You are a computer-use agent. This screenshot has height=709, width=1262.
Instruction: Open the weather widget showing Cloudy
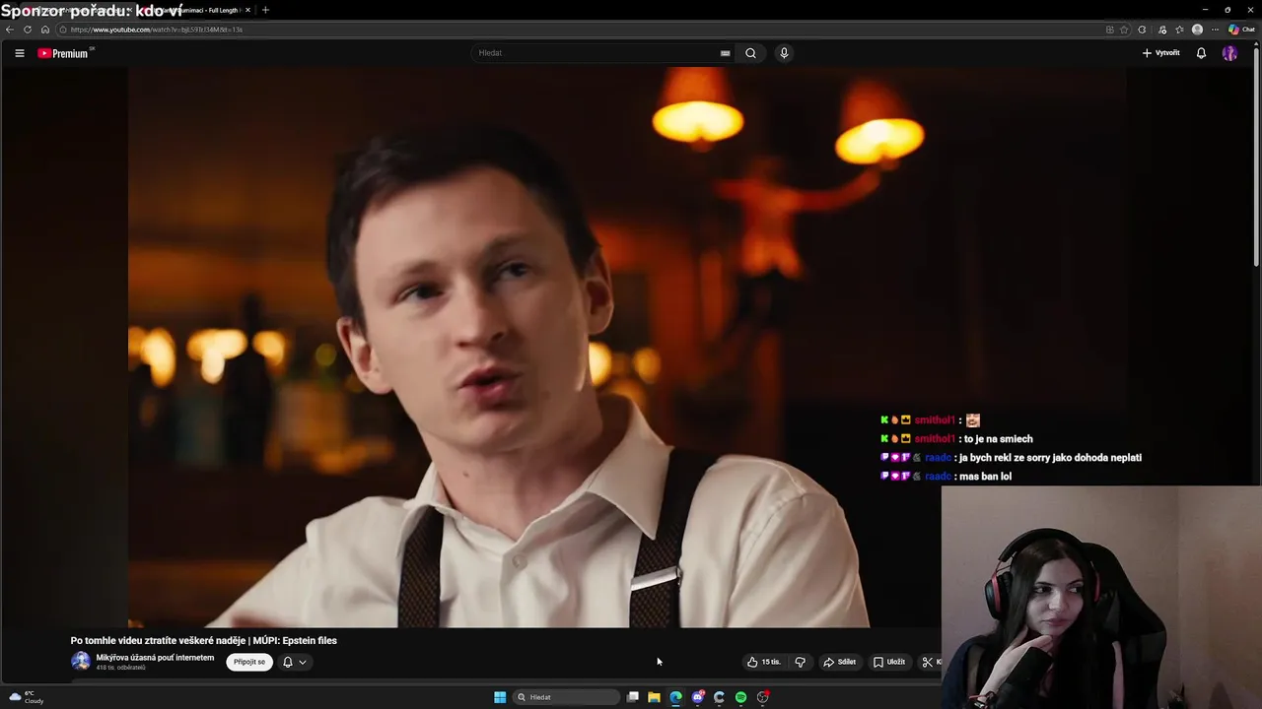[x=27, y=697]
